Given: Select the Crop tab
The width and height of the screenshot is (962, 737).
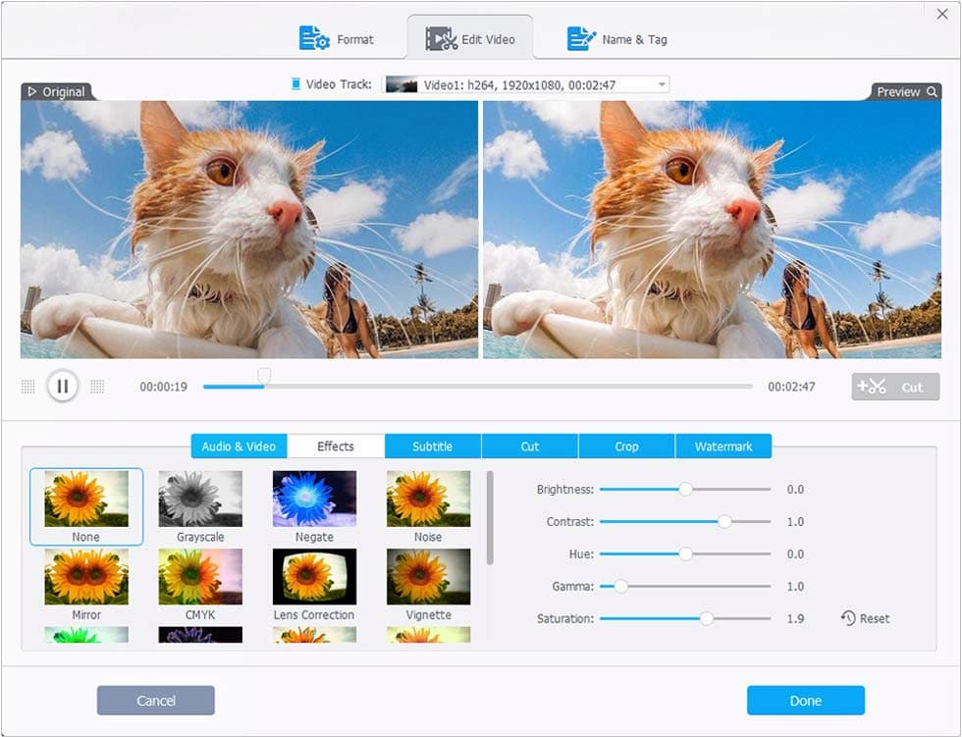Looking at the screenshot, I should [626, 446].
